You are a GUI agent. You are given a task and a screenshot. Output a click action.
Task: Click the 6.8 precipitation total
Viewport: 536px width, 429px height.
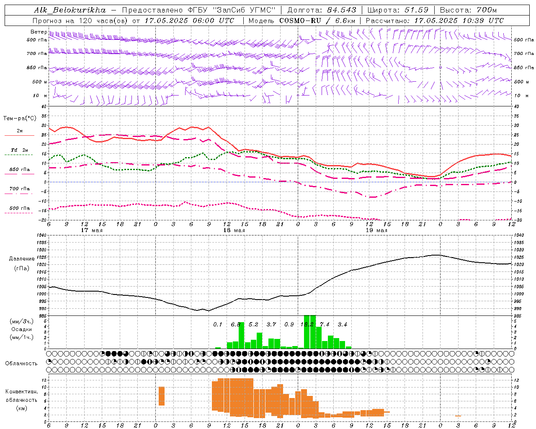pyautogui.click(x=235, y=325)
